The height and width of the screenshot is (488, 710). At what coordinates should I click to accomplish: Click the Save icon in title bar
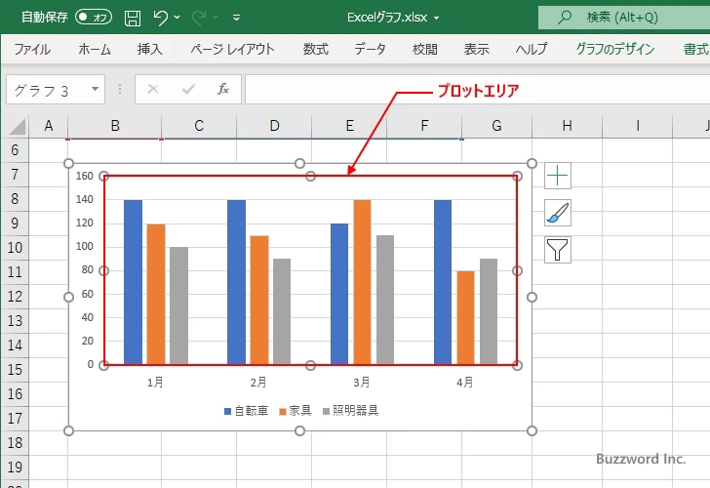(133, 18)
